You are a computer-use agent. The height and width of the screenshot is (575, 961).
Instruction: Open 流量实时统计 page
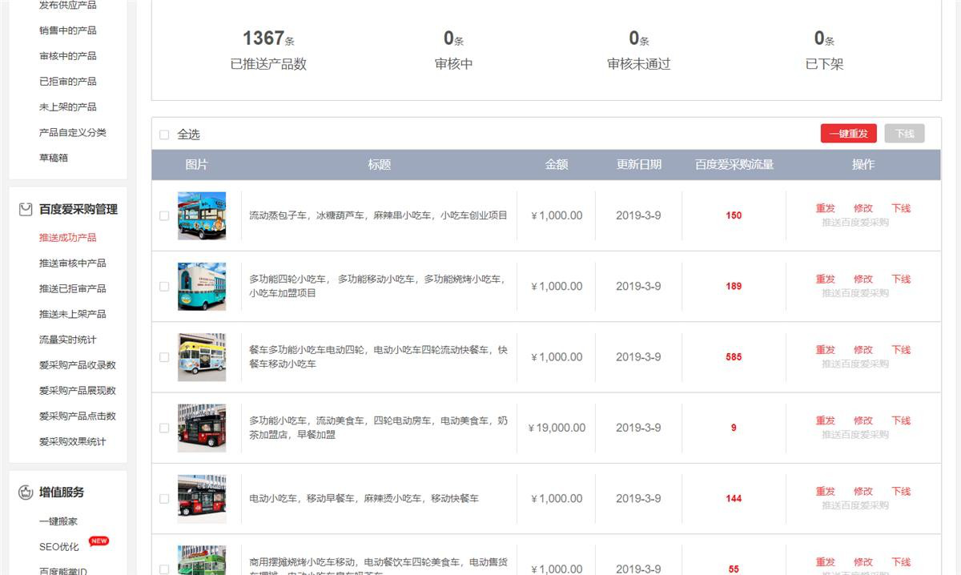click(x=68, y=340)
